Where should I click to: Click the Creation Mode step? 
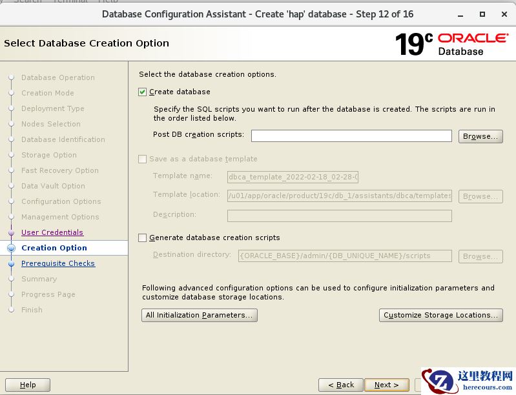click(x=48, y=93)
